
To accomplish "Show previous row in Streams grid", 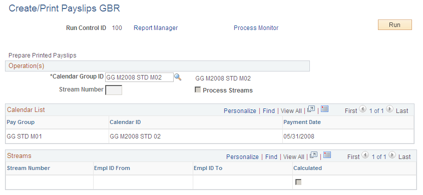I will [365, 155].
